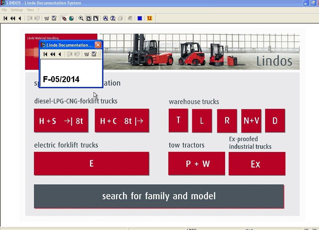Select the H + S up to 8t trucks

click(x=61, y=121)
